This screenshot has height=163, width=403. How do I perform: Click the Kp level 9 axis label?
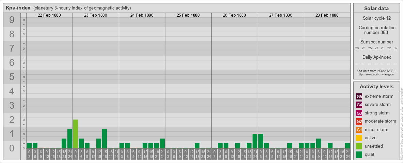[x=12, y=20]
